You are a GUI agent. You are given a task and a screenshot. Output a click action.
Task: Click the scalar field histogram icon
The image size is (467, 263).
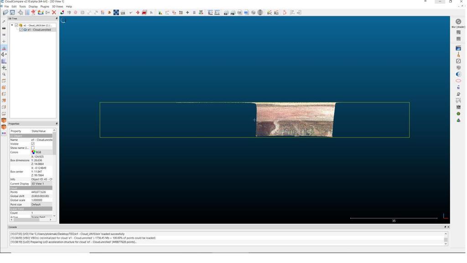coord(160,12)
